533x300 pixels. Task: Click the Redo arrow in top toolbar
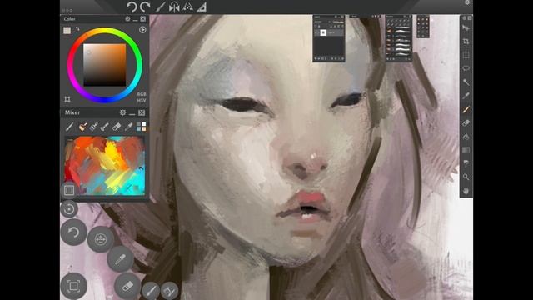click(x=145, y=7)
